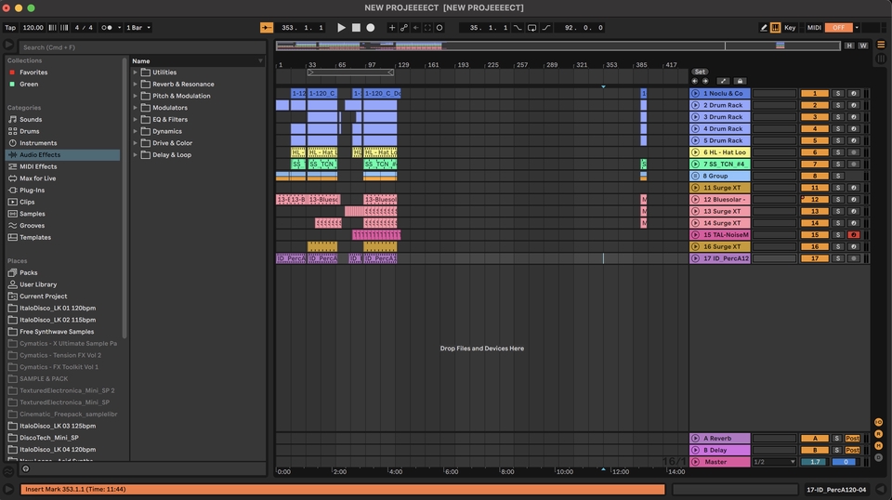The width and height of the screenshot is (892, 500).
Task: Open the 1 Bar quantization dropdown
Action: click(x=138, y=28)
